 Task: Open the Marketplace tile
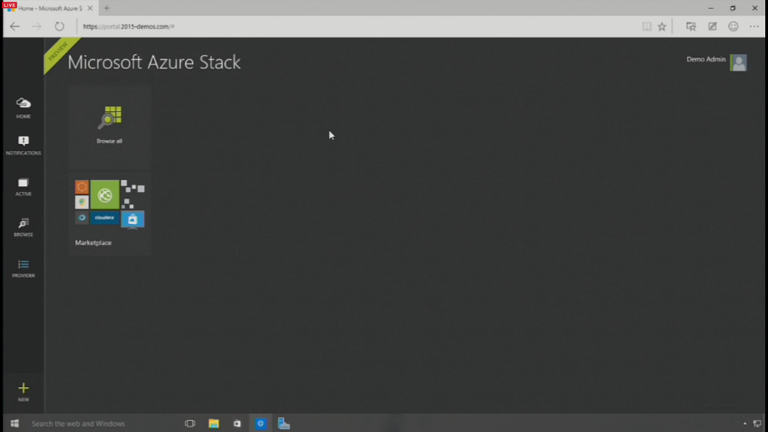109,213
